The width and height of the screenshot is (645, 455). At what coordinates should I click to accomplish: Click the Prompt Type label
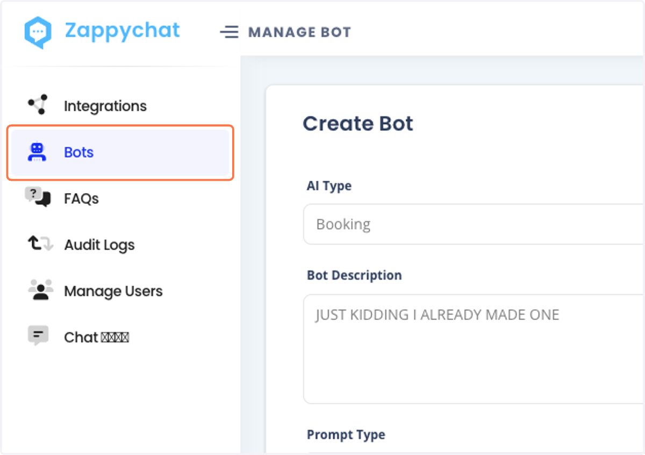tap(346, 435)
